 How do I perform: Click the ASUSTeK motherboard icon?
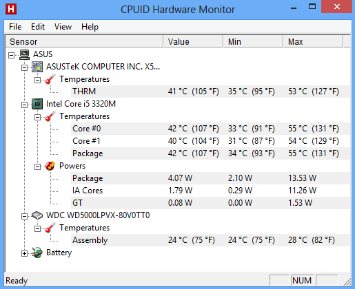pyautogui.click(x=37, y=67)
